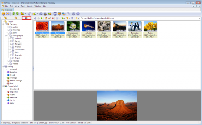The image size is (202, 125).
Task: Tick the Videos category checkbox
Action: (9, 64)
